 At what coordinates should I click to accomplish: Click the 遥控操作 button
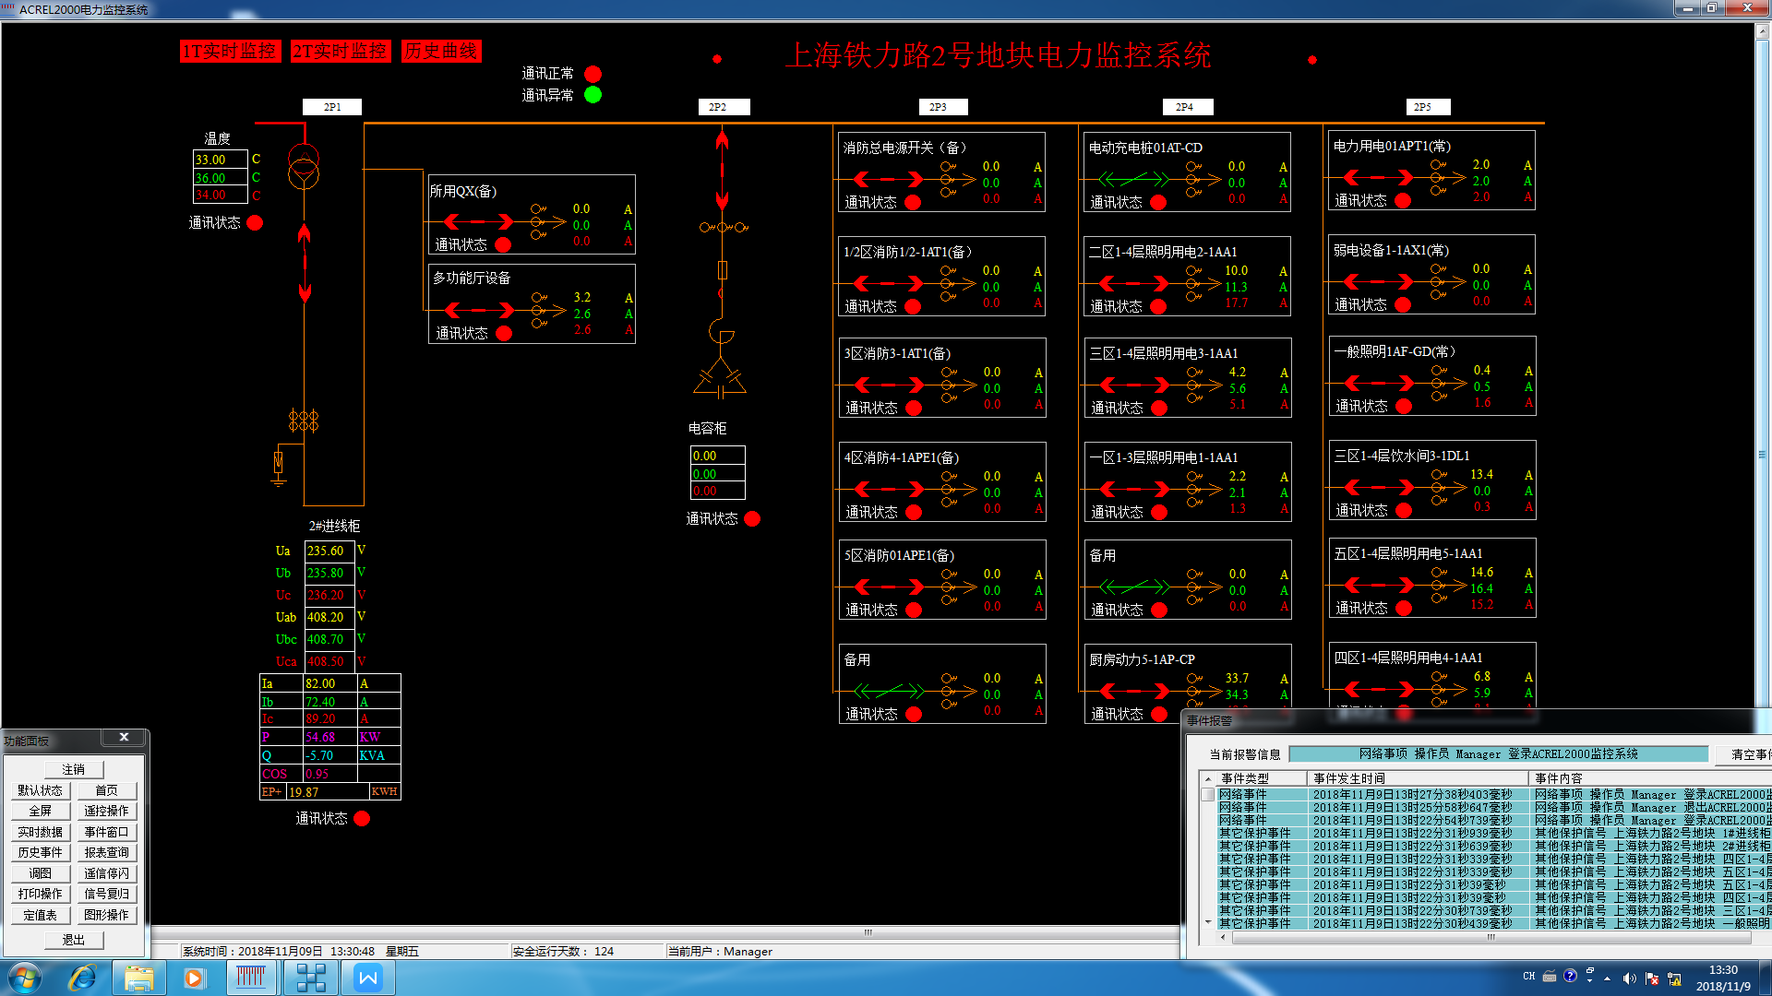107,811
